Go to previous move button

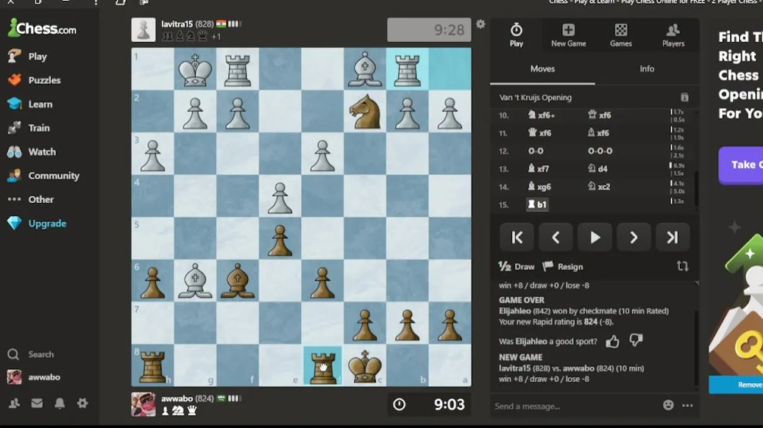[556, 238]
